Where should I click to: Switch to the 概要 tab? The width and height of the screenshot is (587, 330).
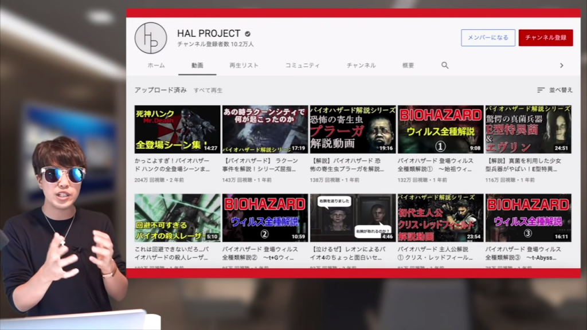(x=408, y=65)
